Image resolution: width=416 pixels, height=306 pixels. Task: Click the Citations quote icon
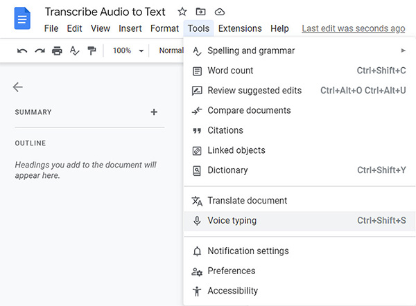pyautogui.click(x=197, y=131)
